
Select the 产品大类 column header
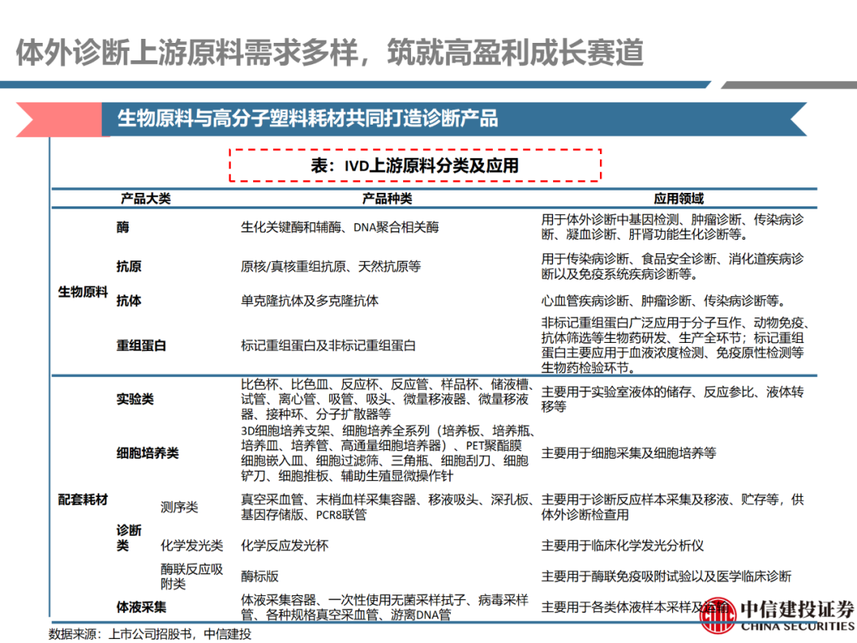(x=145, y=198)
